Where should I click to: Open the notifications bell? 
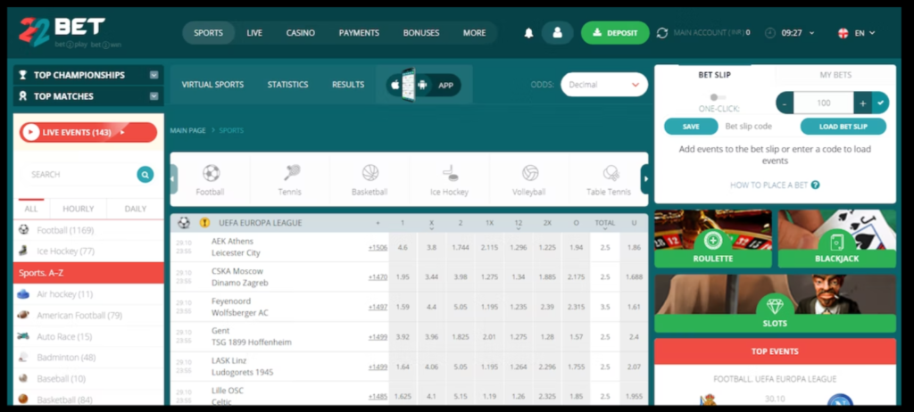coord(528,33)
